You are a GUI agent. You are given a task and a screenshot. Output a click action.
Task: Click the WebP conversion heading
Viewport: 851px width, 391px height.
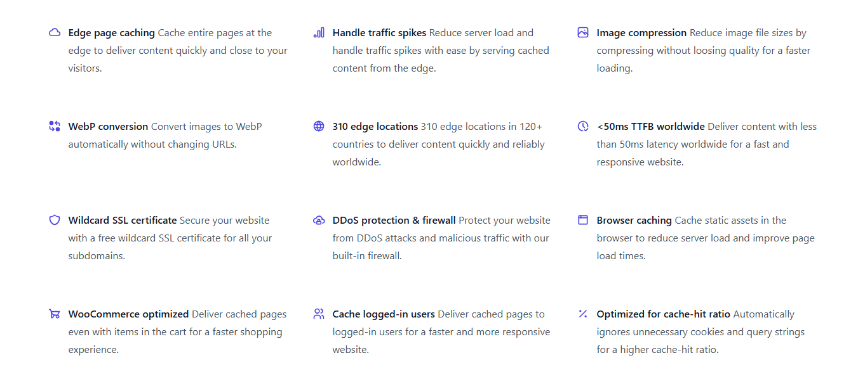[109, 127]
